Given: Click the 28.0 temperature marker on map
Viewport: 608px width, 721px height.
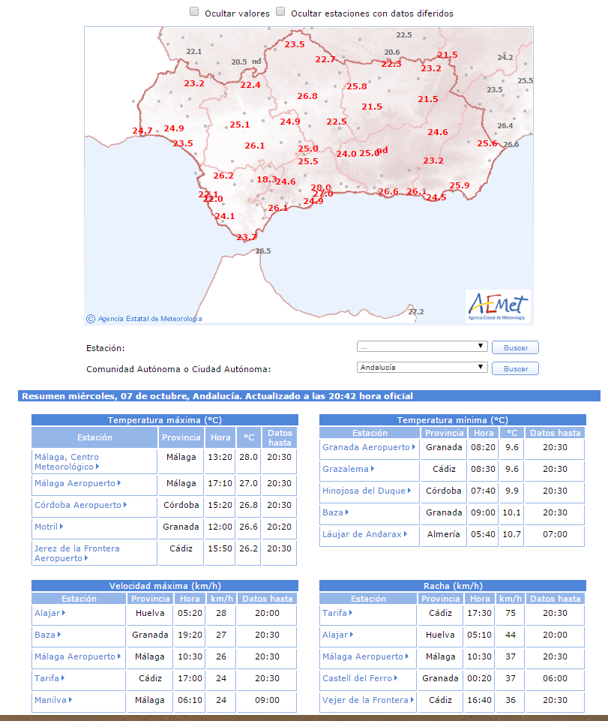Looking at the screenshot, I should click(x=321, y=188).
